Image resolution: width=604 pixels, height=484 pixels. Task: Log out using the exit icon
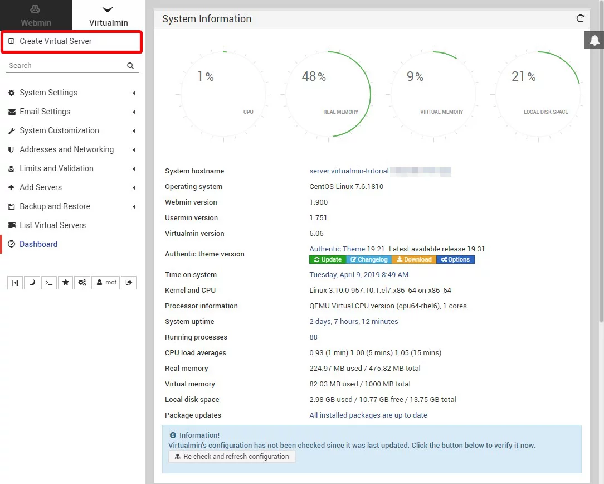coord(129,283)
